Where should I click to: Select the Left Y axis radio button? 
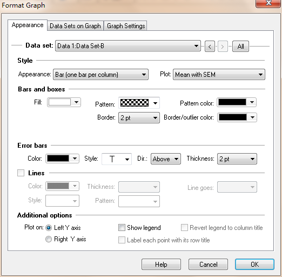click(x=49, y=228)
